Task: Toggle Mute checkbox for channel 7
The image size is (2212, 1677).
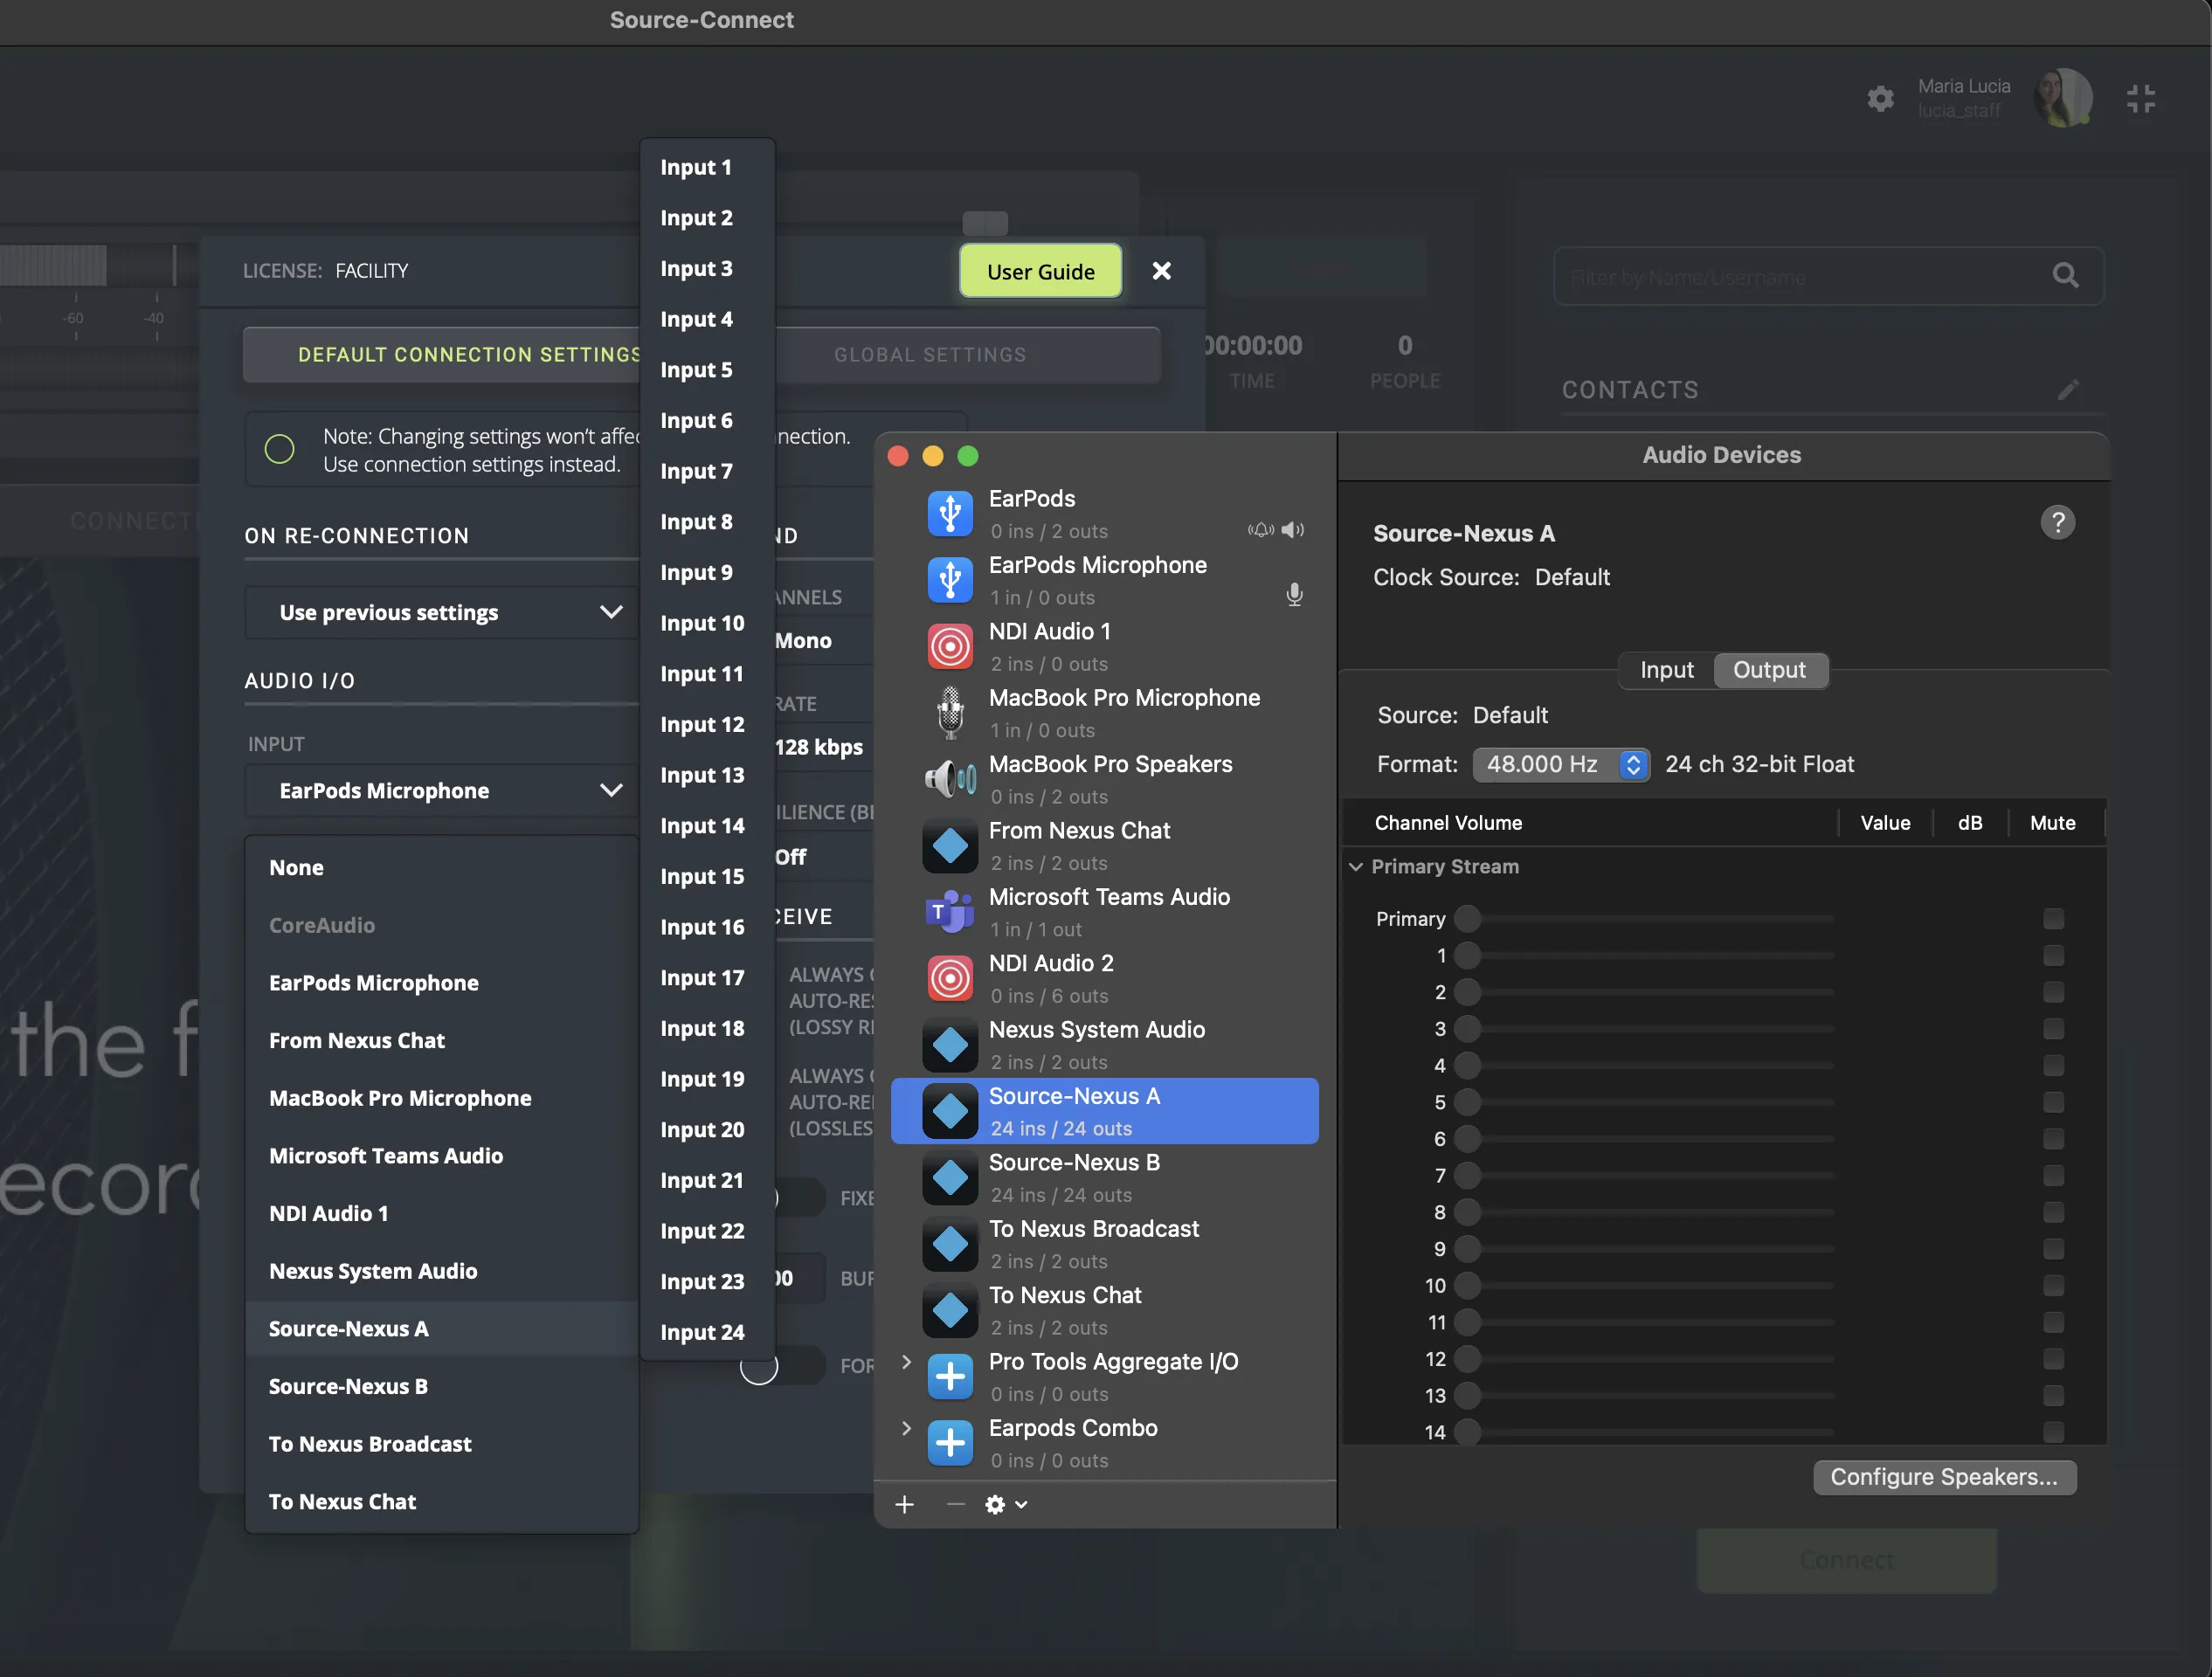Action: [2053, 1175]
